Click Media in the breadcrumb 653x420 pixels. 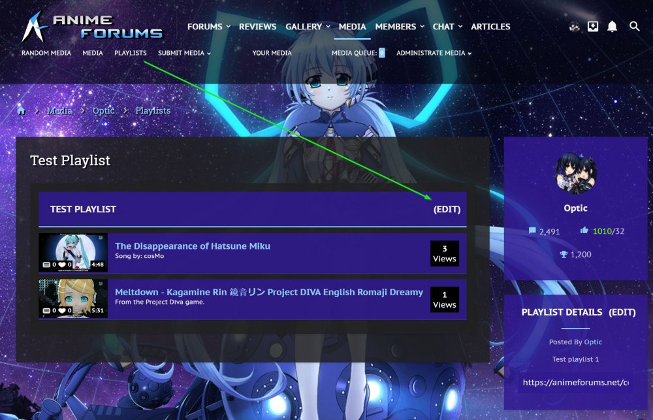tap(59, 110)
